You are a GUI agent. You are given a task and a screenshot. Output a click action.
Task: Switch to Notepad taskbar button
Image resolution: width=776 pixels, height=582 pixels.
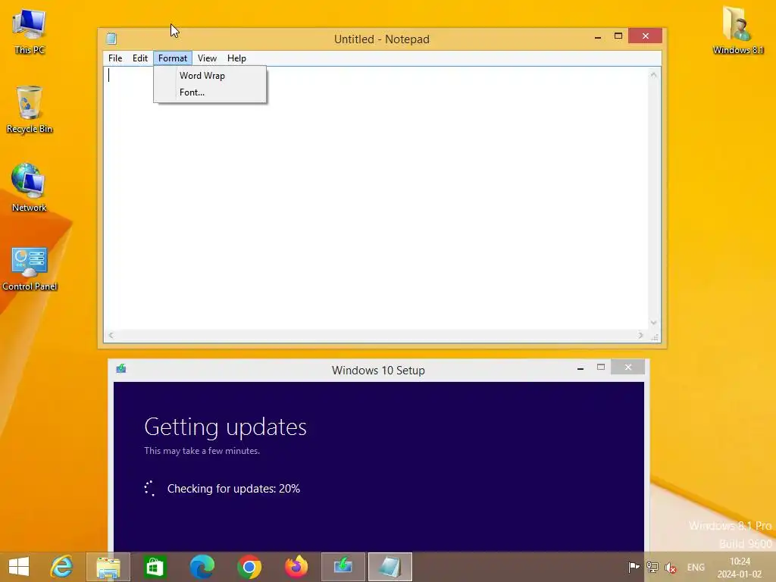(x=390, y=567)
